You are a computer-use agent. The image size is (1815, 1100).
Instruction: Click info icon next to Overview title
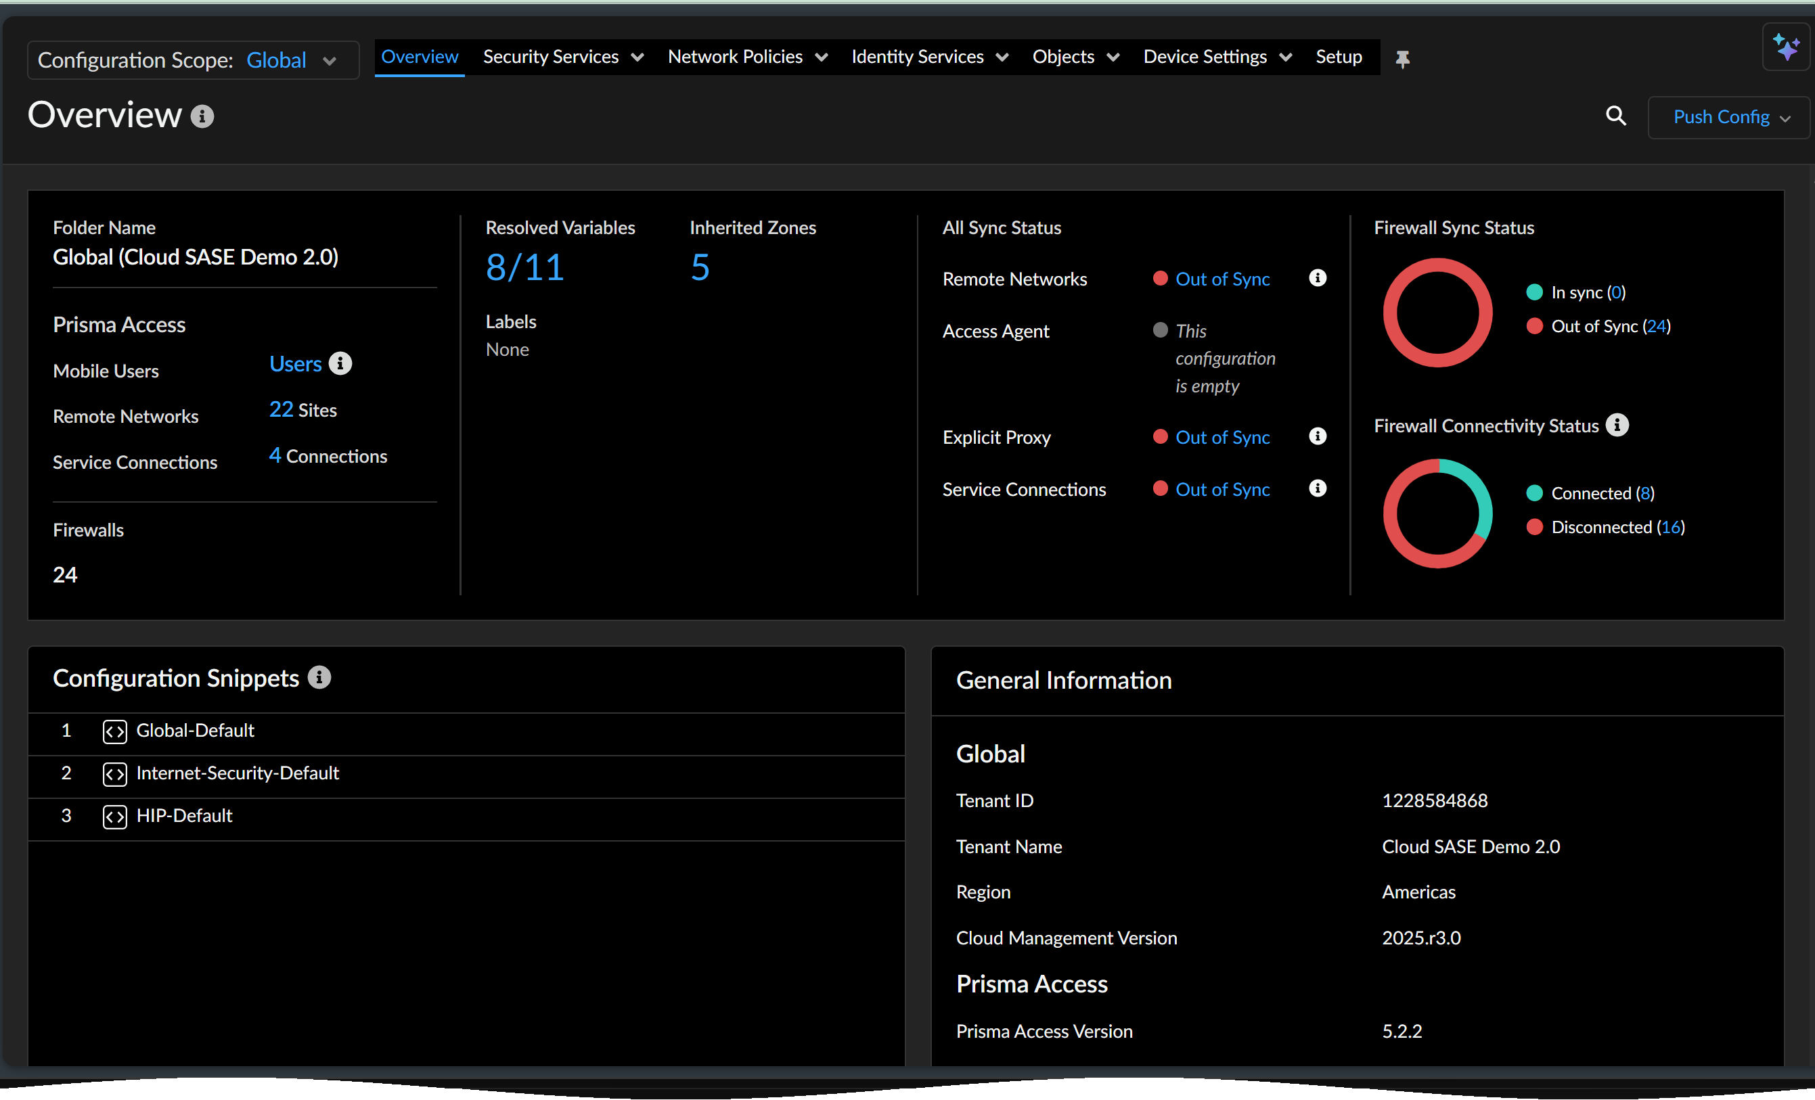(202, 116)
